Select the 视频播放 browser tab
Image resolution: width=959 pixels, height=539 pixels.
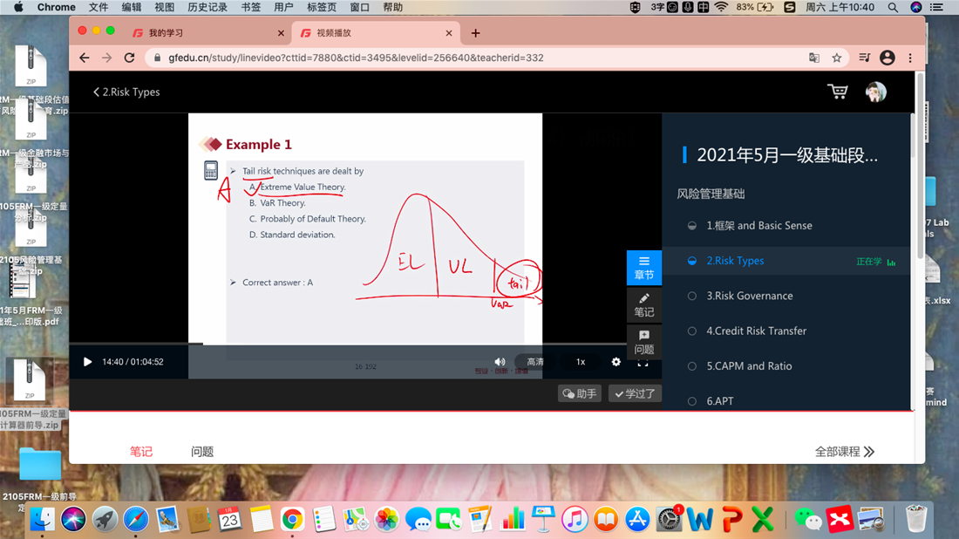[374, 33]
